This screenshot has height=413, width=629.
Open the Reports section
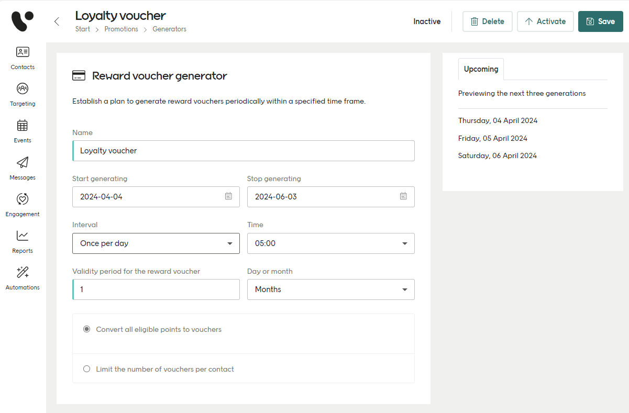(22, 241)
